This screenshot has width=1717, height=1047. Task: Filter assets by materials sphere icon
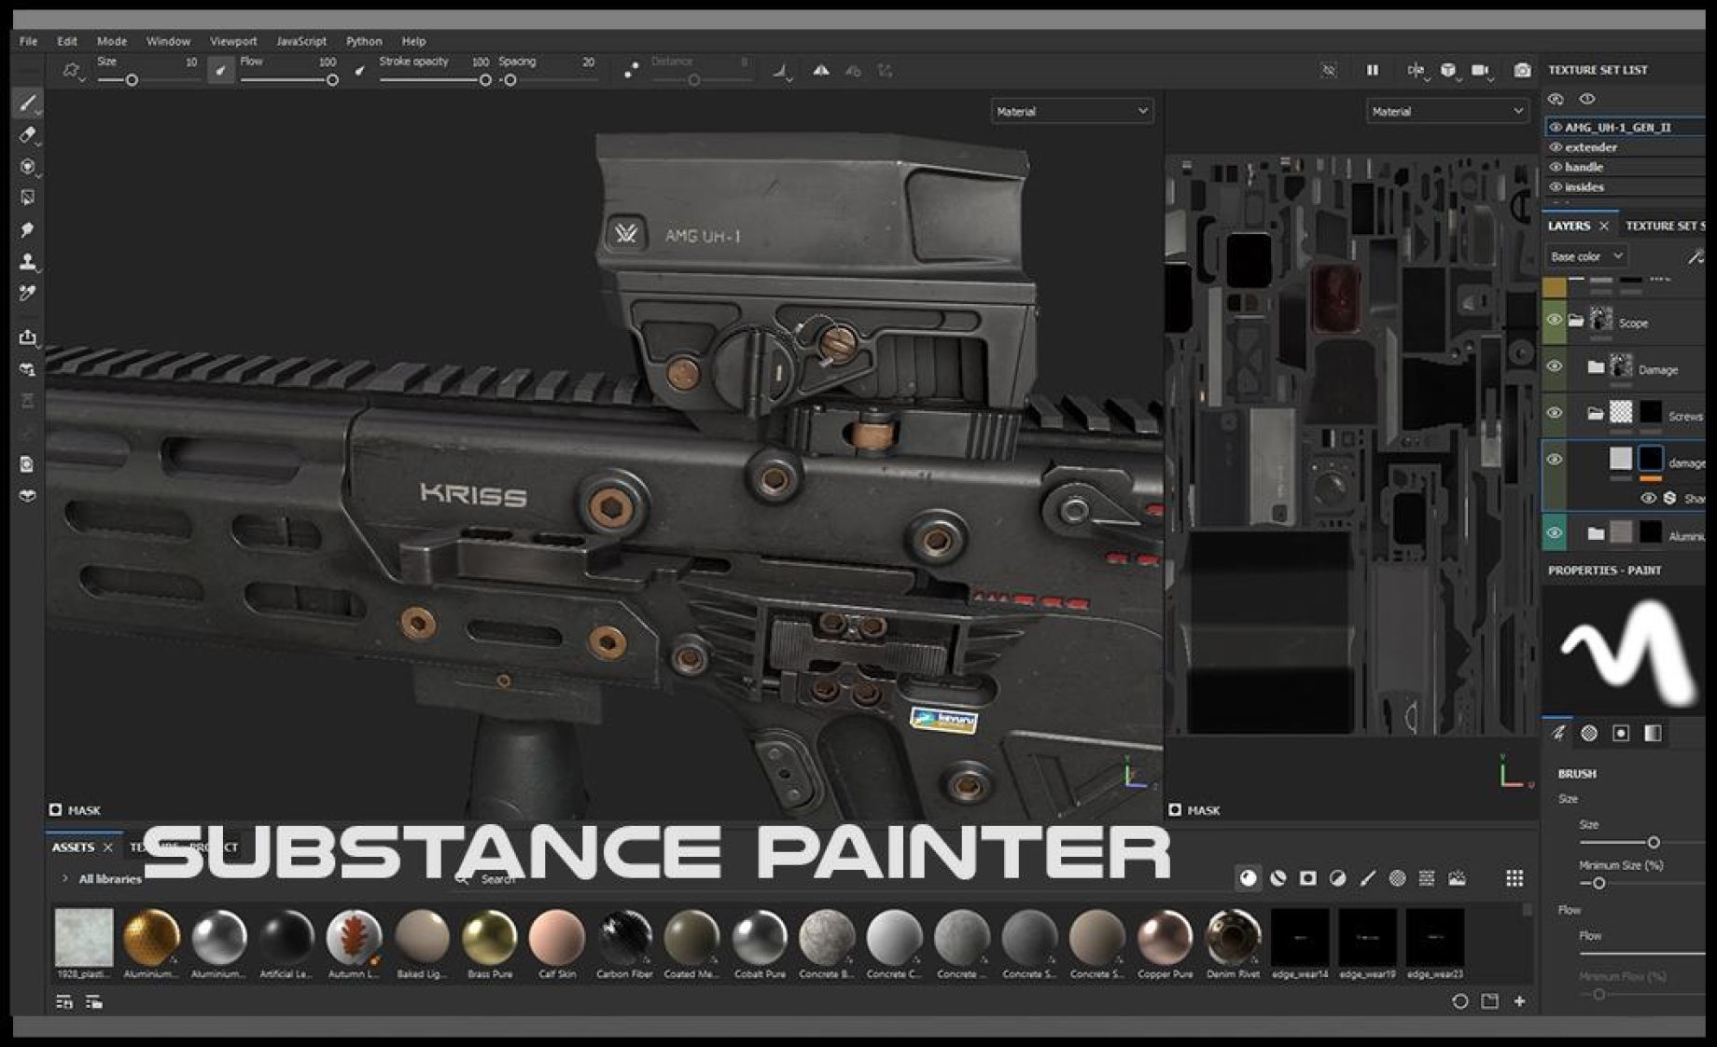point(1248,877)
